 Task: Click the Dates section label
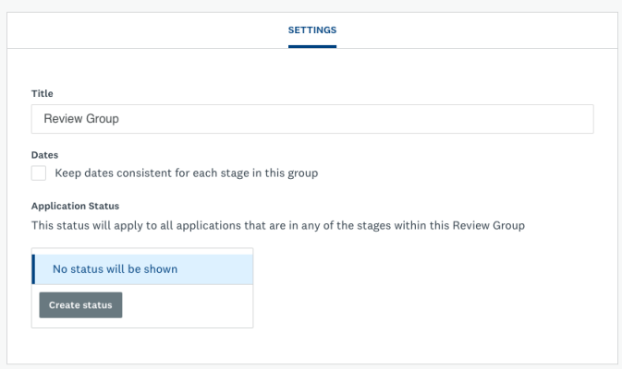tap(45, 156)
